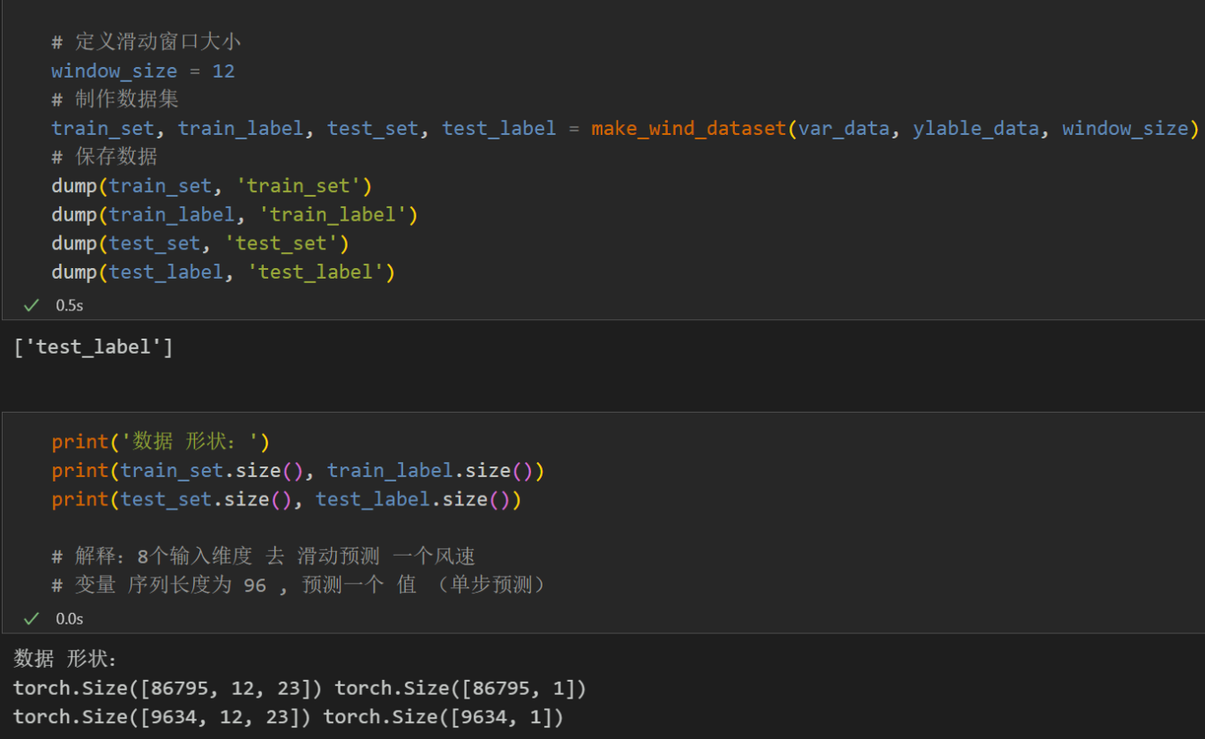Click the make_wind_dataset function name

pyautogui.click(x=688, y=129)
